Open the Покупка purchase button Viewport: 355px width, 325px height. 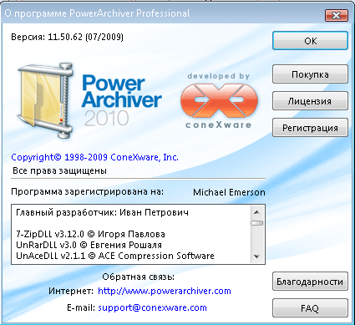pos(310,74)
